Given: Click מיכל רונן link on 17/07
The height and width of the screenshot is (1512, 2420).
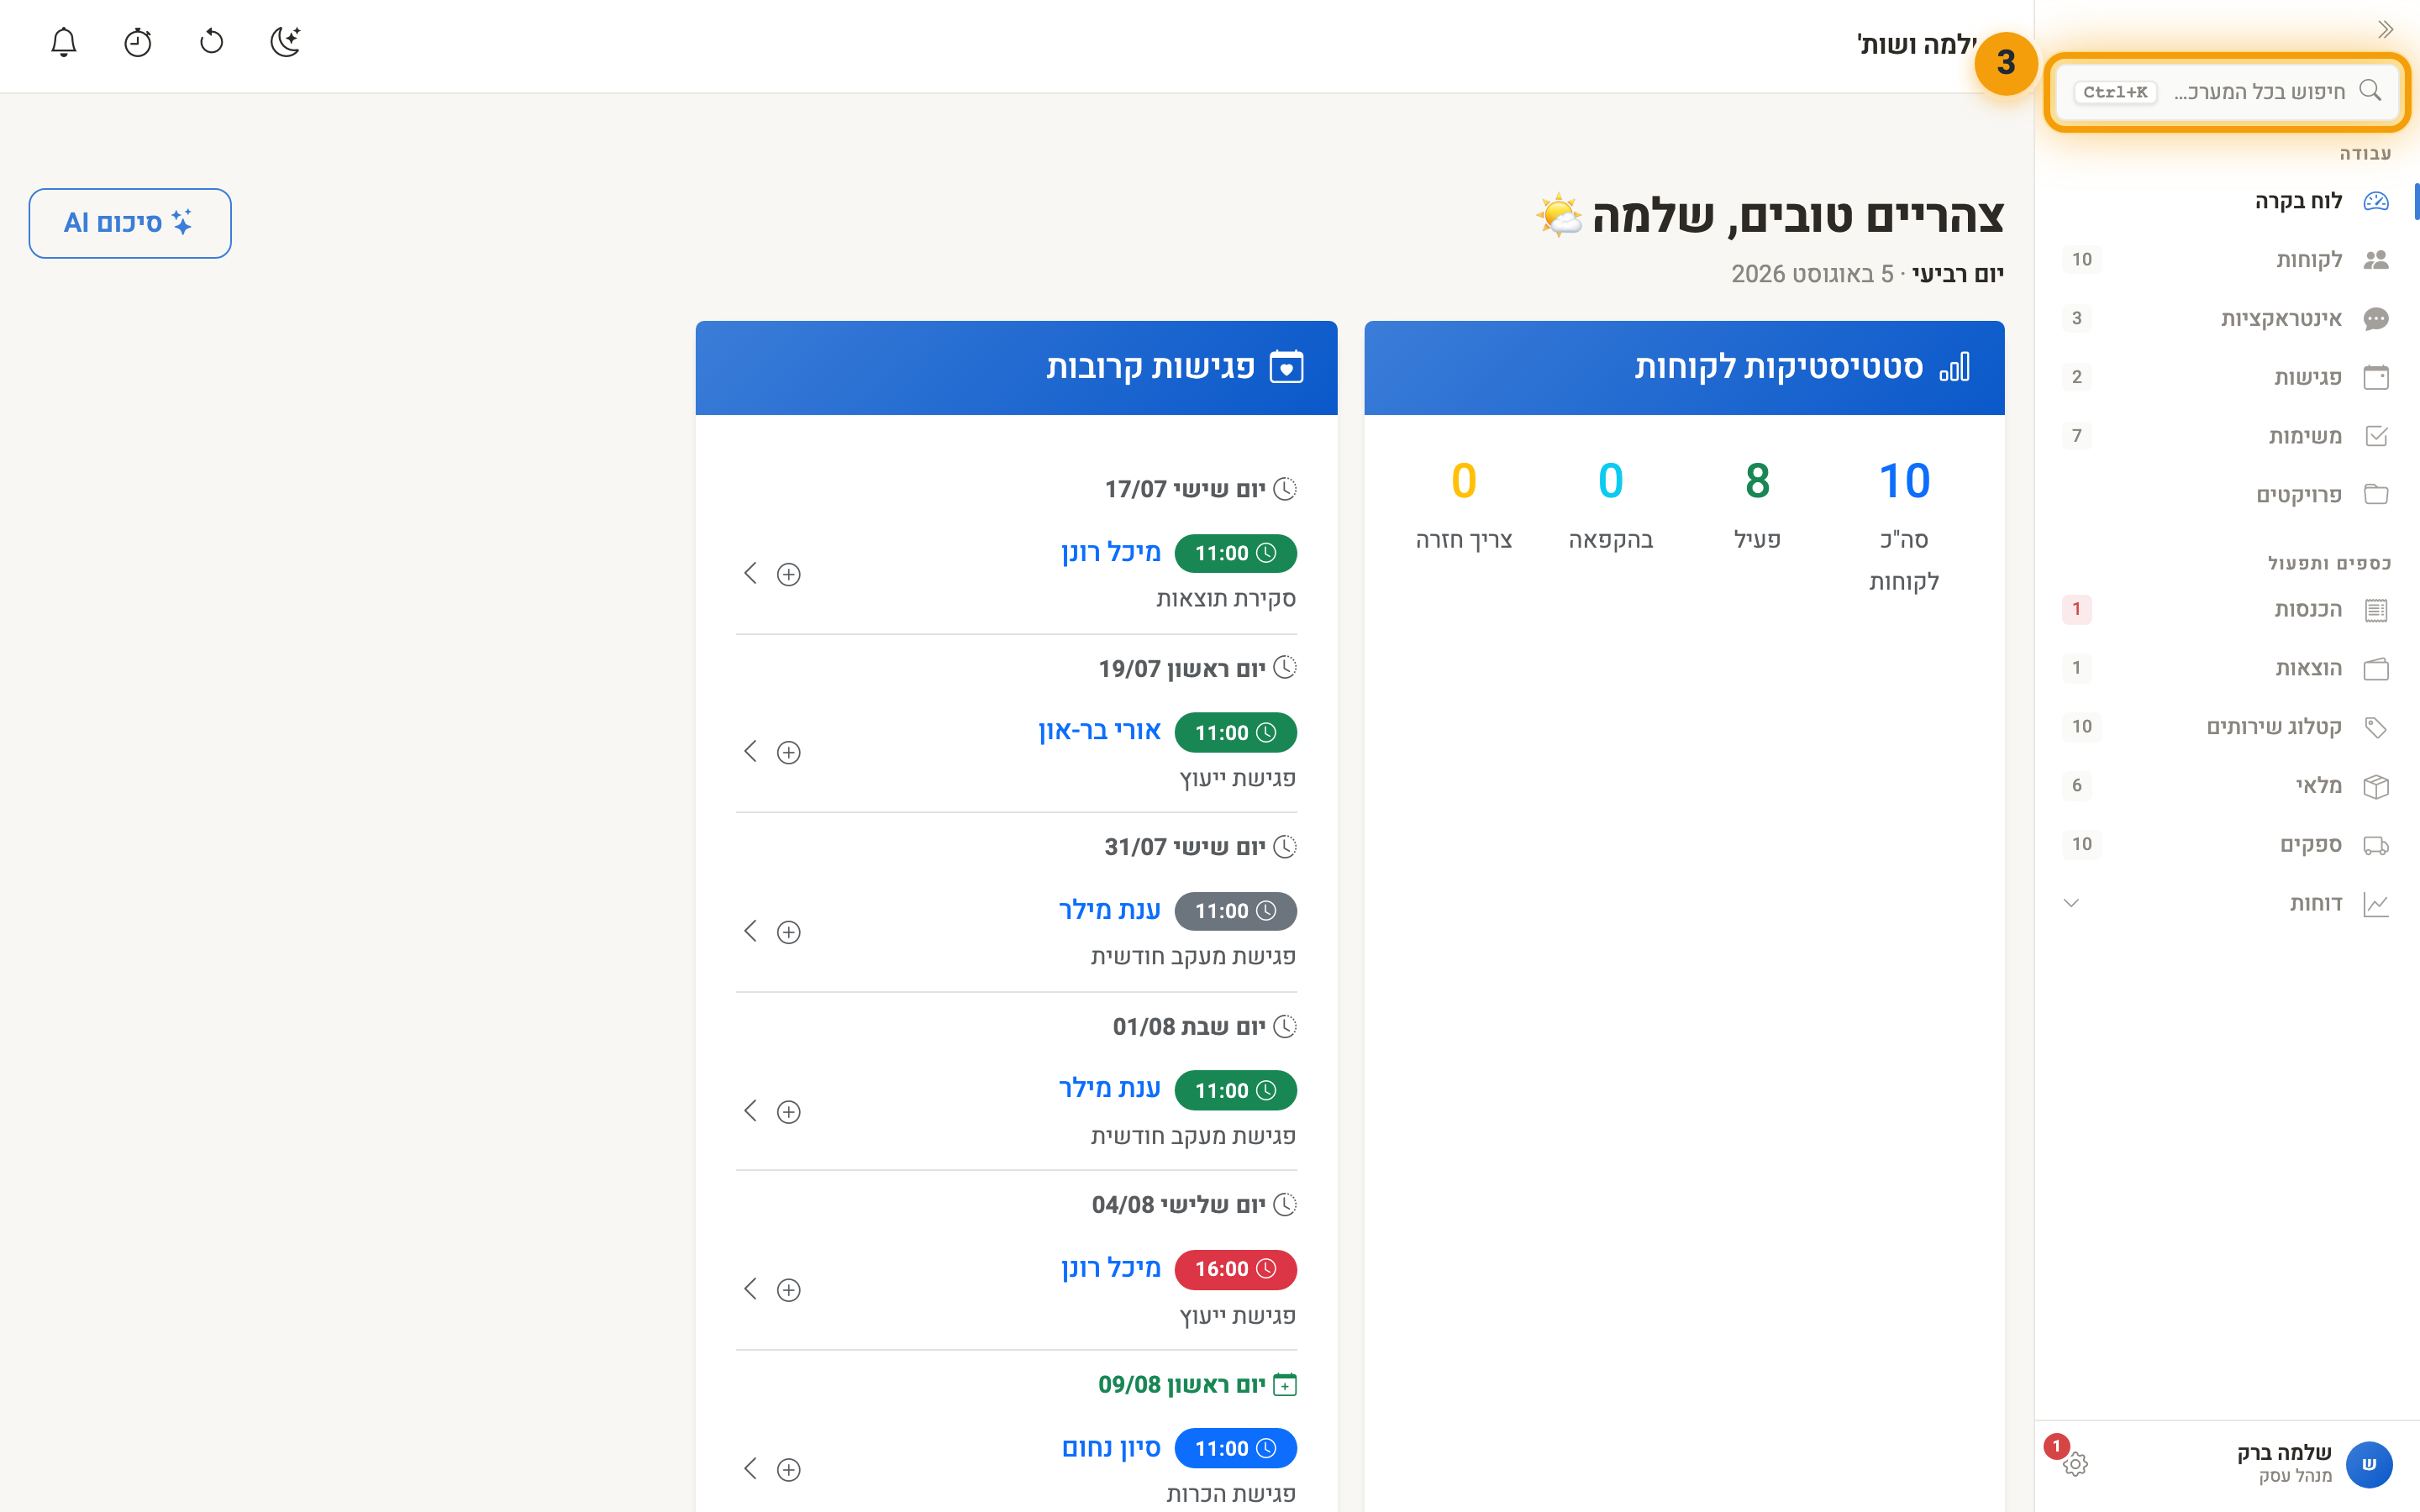Looking at the screenshot, I should click(x=1111, y=552).
